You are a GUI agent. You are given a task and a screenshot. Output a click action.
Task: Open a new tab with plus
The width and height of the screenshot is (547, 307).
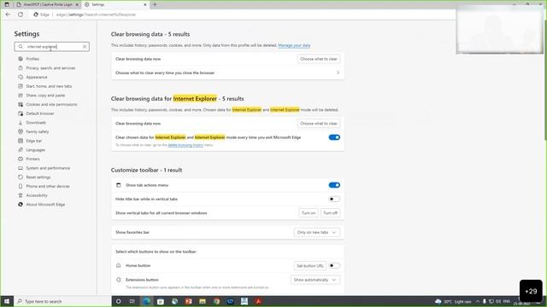(155, 4)
